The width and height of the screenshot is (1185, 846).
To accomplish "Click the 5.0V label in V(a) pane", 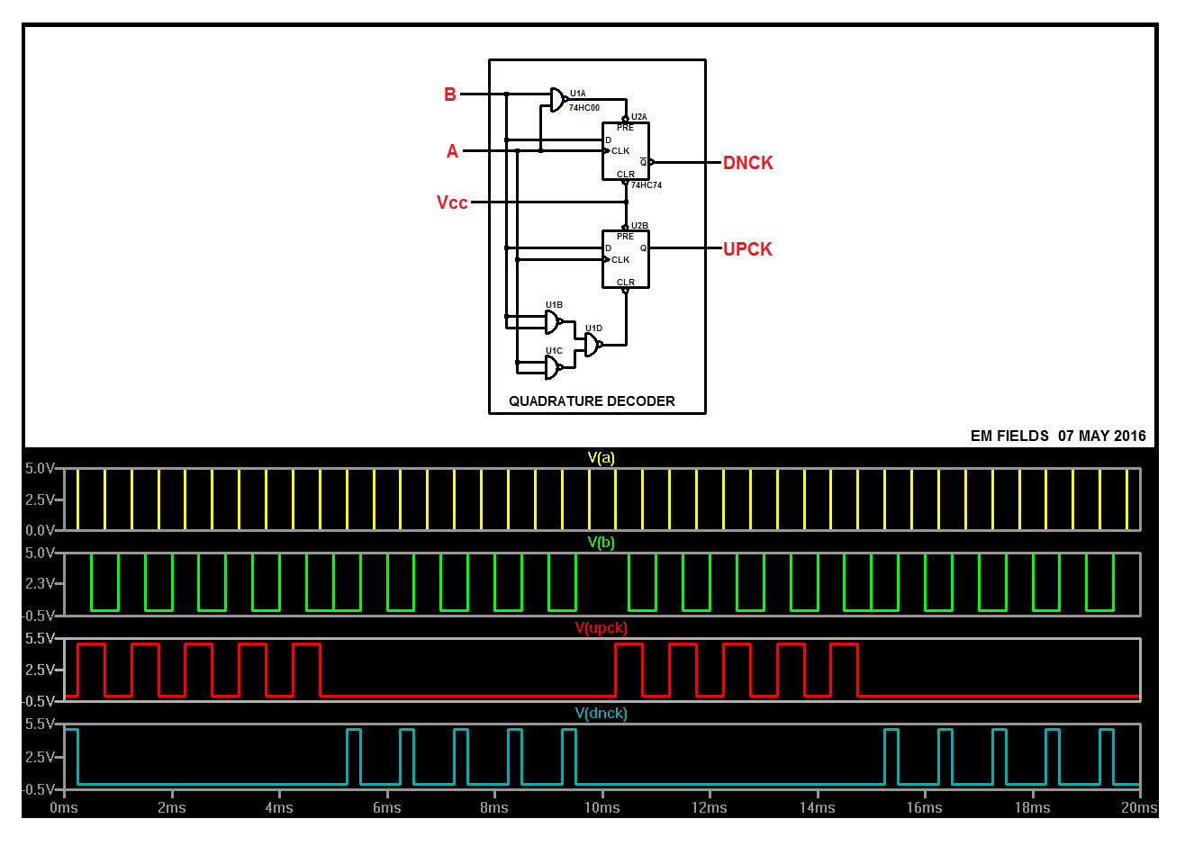I will [x=41, y=468].
